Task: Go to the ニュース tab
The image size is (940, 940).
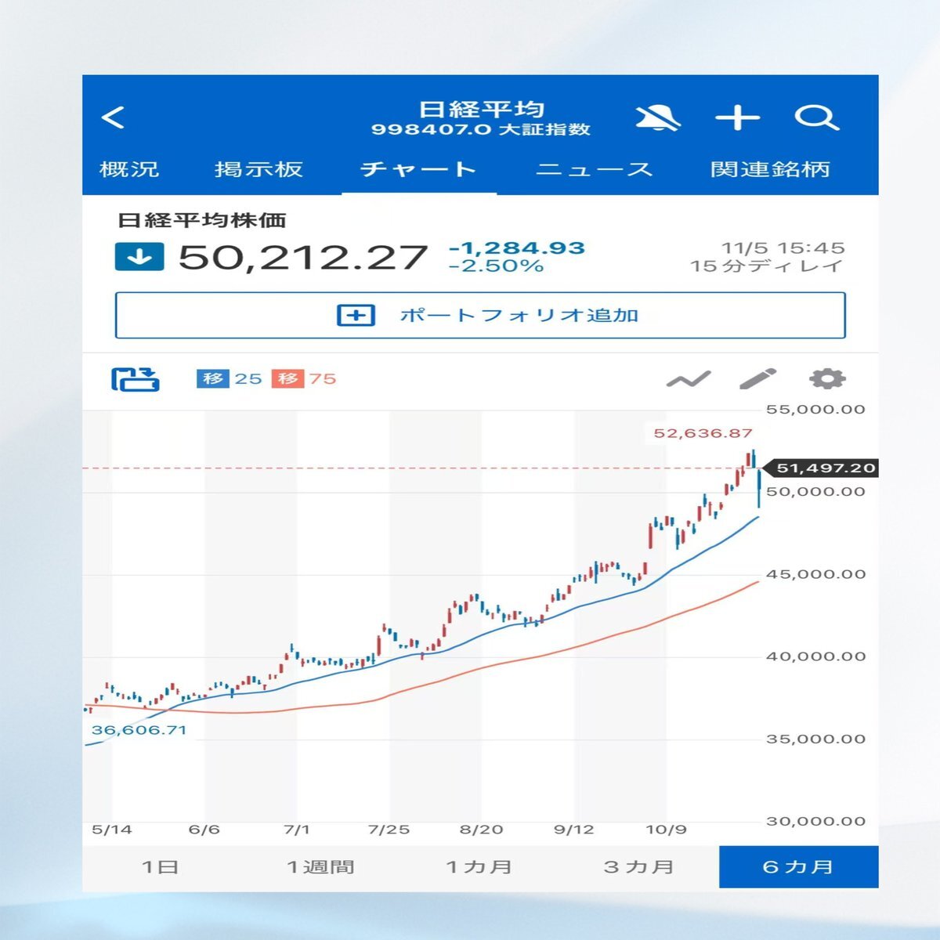Action: 594,169
